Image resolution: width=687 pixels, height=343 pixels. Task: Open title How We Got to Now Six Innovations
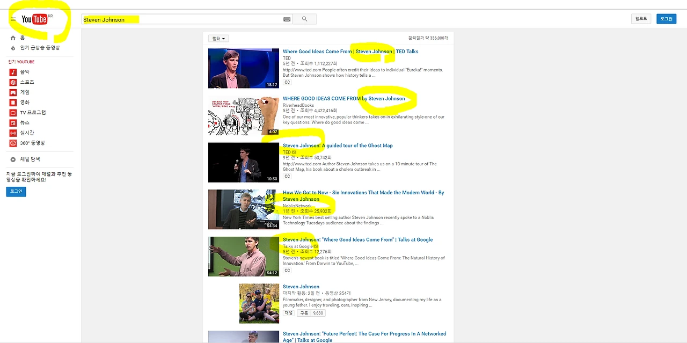pyautogui.click(x=363, y=196)
